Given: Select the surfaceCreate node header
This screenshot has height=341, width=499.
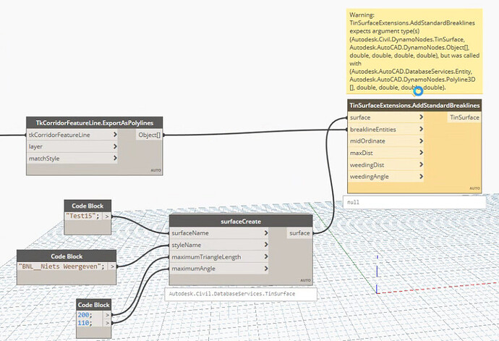Looking at the screenshot, I should pyautogui.click(x=241, y=221).
